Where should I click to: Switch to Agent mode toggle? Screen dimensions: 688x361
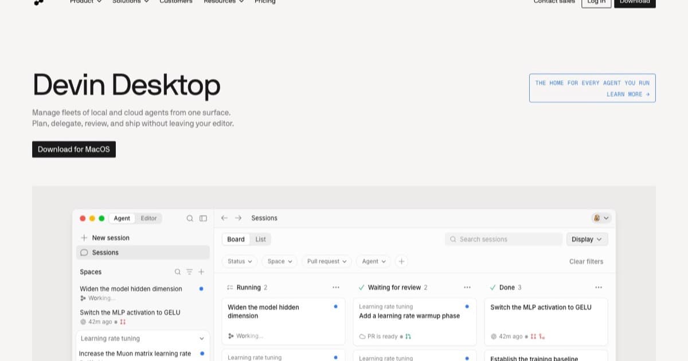coord(122,218)
